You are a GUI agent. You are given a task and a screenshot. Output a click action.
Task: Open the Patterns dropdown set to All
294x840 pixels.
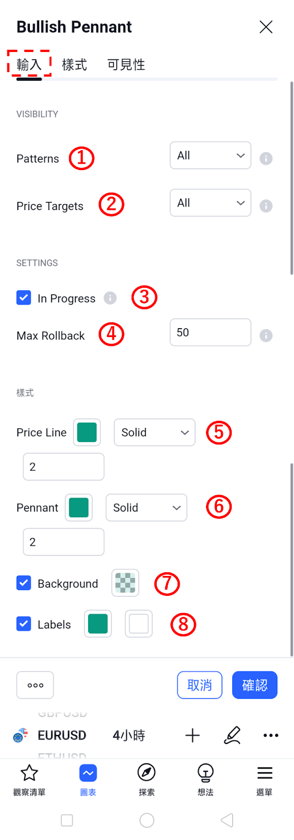click(210, 155)
